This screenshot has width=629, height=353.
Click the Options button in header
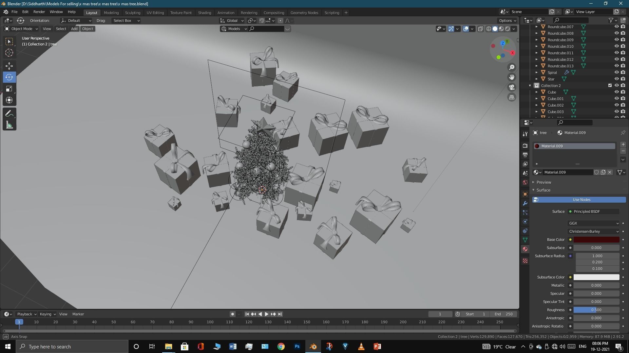(x=507, y=21)
